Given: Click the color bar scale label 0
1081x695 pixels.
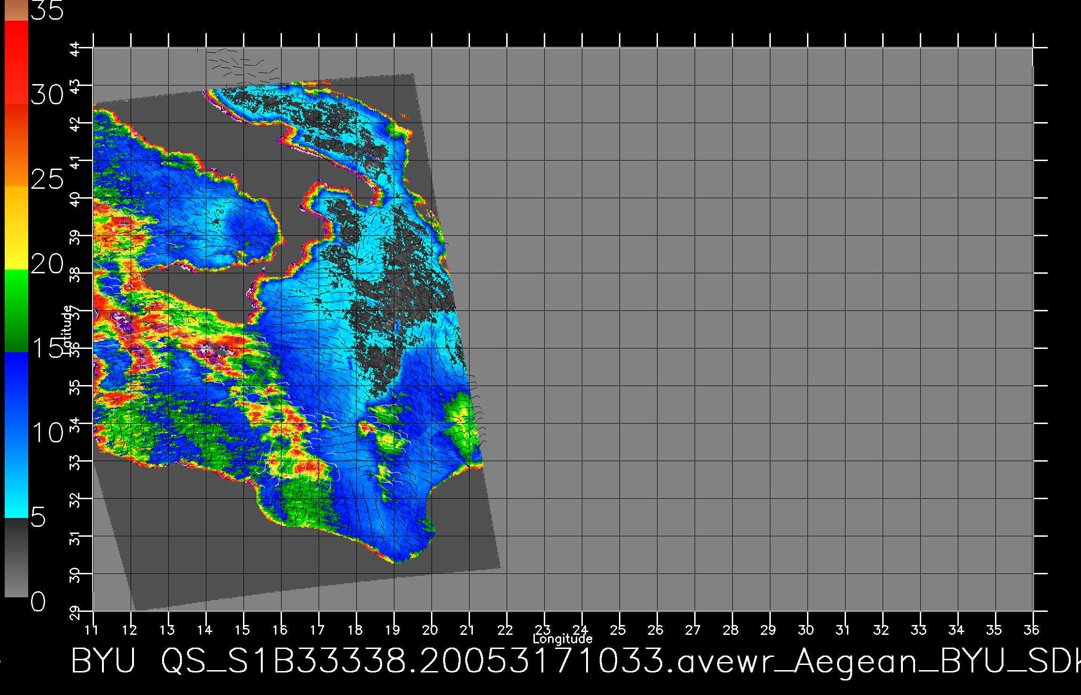Looking at the screenshot, I should 39,602.
